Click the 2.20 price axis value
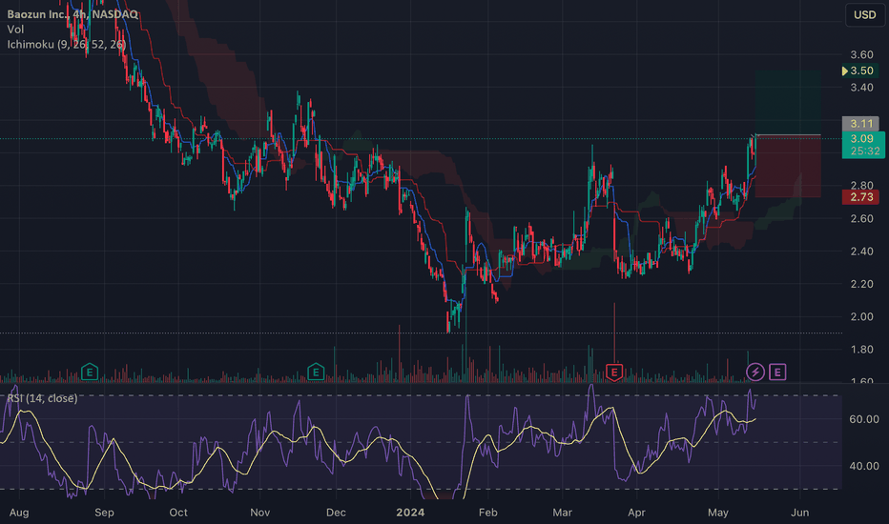889x524 pixels. coord(861,284)
